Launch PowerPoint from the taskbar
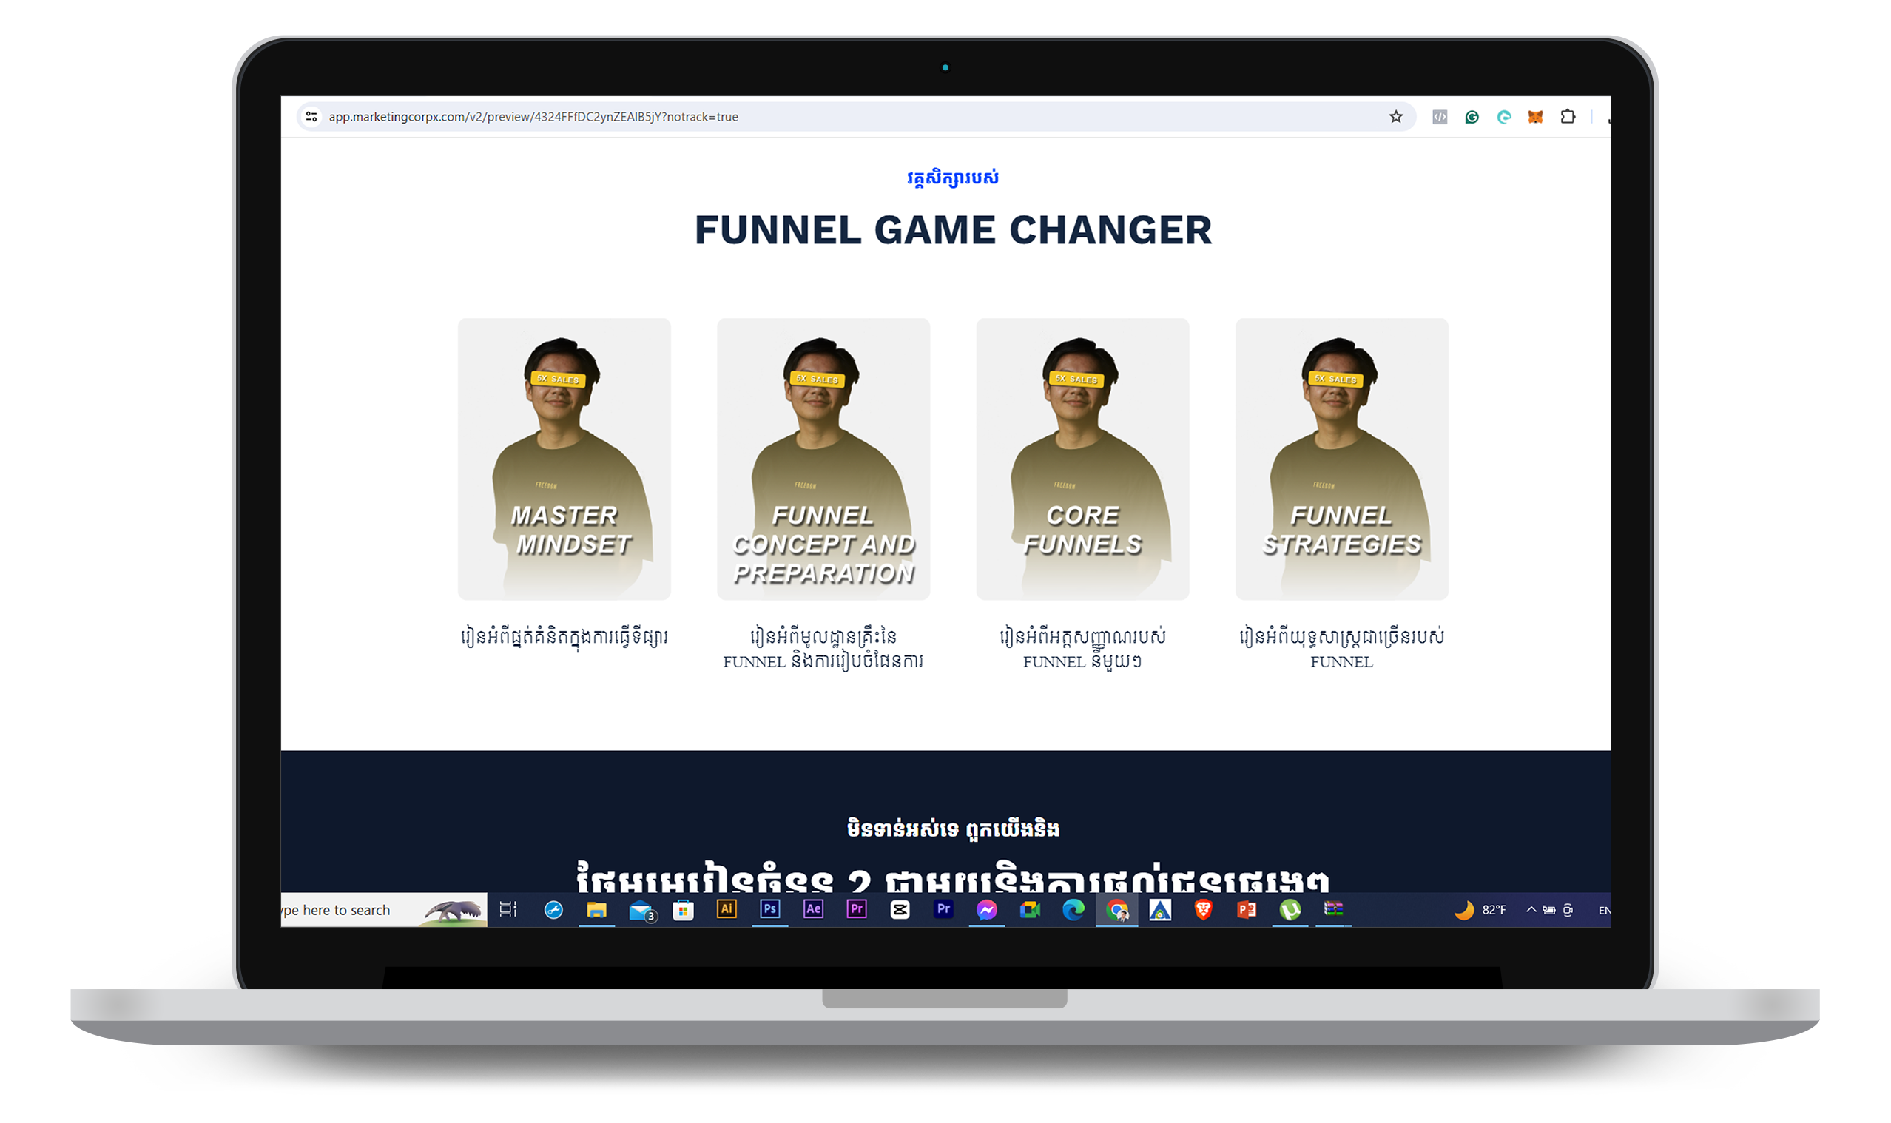This screenshot has width=1891, height=1123. [1247, 910]
